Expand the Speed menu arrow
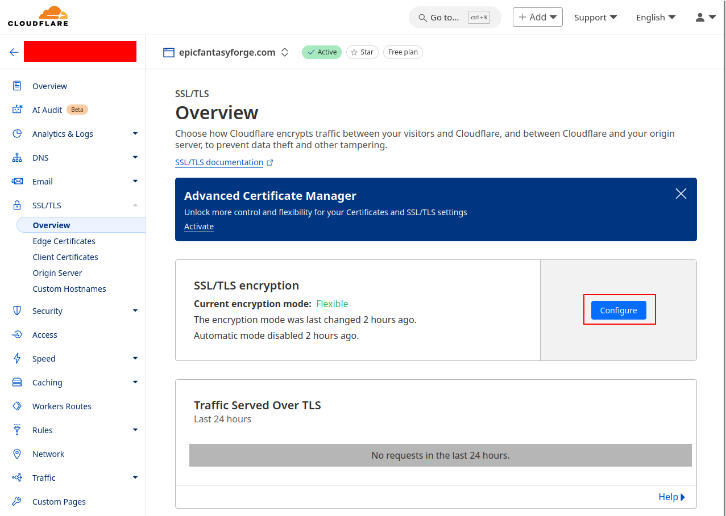The height and width of the screenshot is (516, 726). tap(135, 358)
